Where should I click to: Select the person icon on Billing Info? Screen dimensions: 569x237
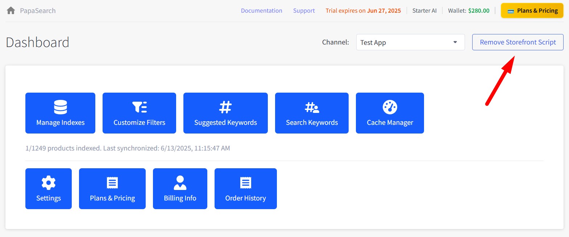point(180,183)
